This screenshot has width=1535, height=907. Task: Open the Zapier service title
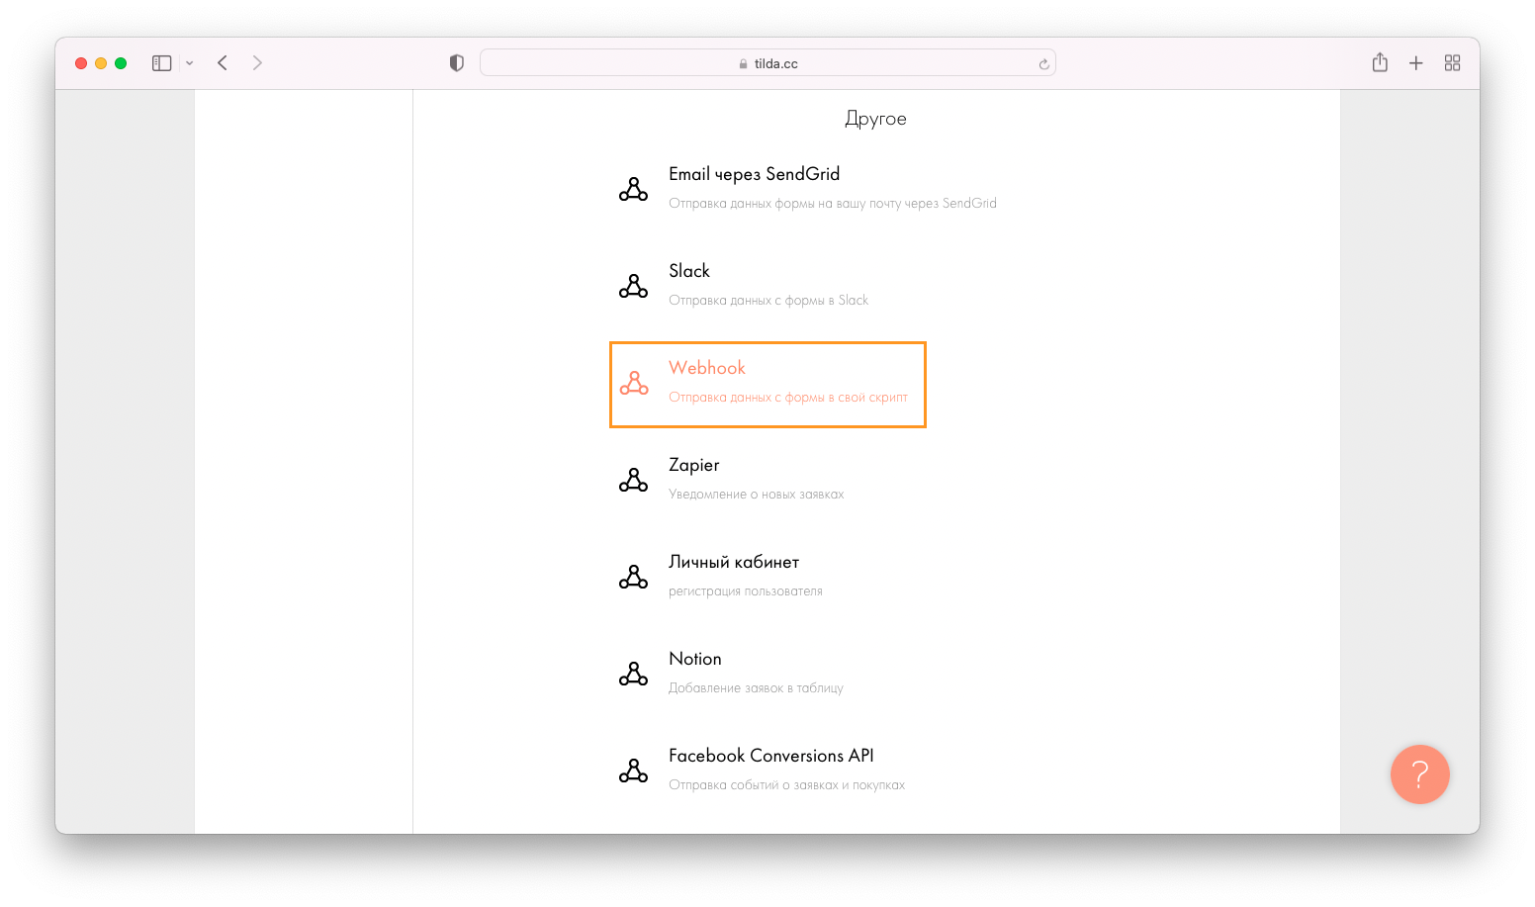(x=694, y=465)
